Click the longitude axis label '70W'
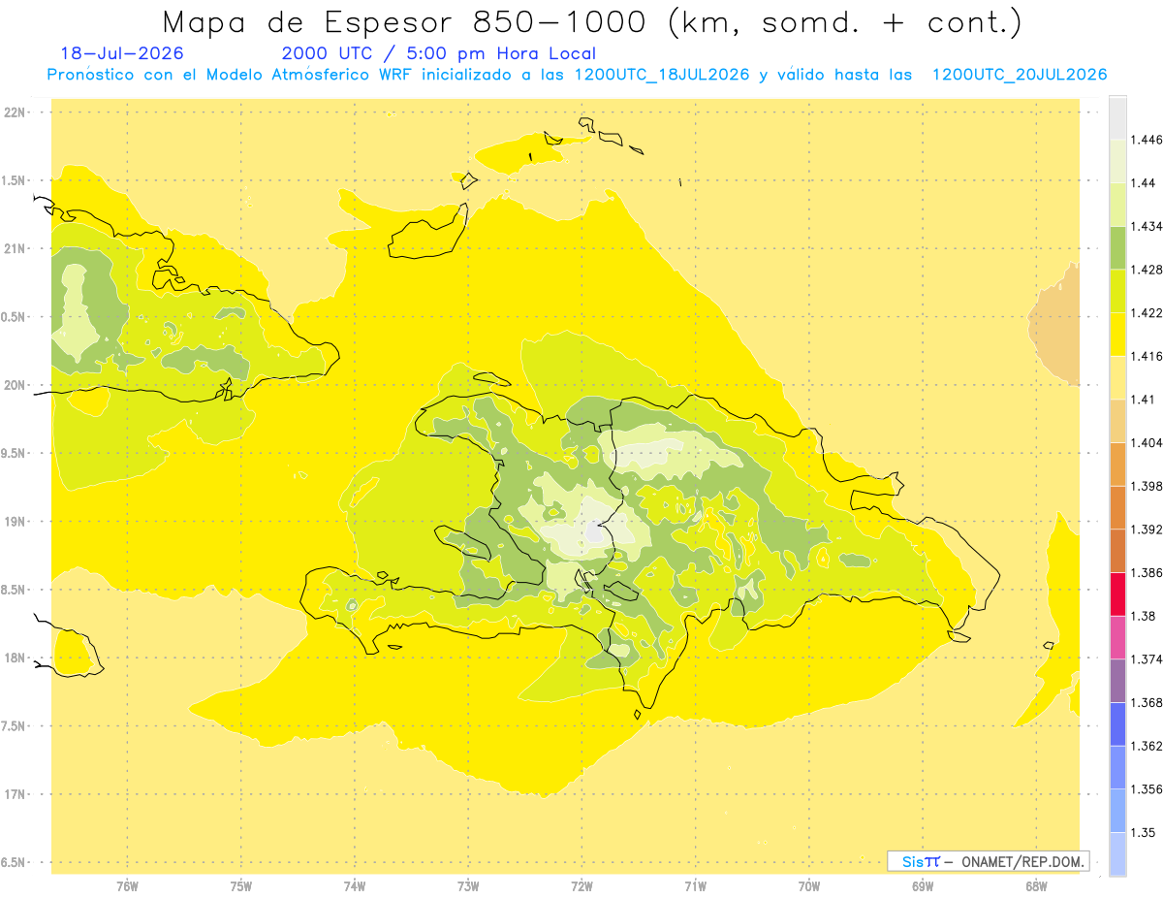 tap(809, 886)
